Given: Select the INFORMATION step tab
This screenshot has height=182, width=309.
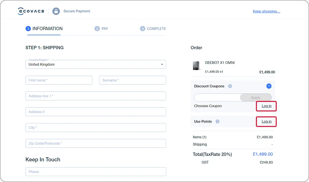Looking at the screenshot, I should click(x=44, y=29).
